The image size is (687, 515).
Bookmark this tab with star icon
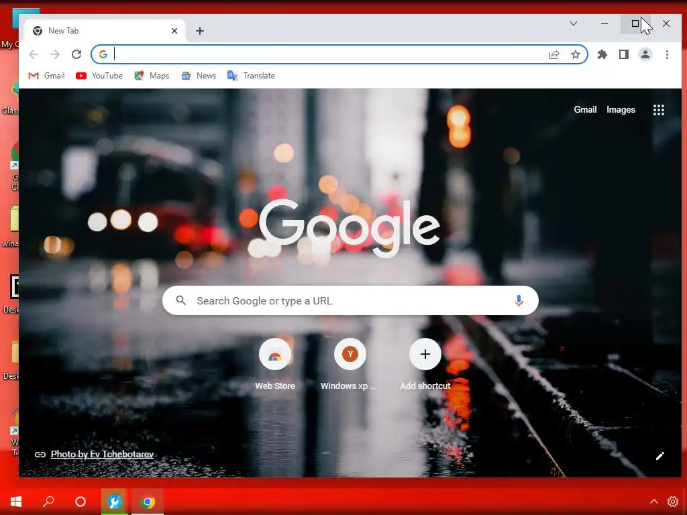tap(576, 54)
